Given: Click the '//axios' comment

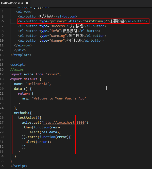Looking at the screenshot, I should point(17,70).
